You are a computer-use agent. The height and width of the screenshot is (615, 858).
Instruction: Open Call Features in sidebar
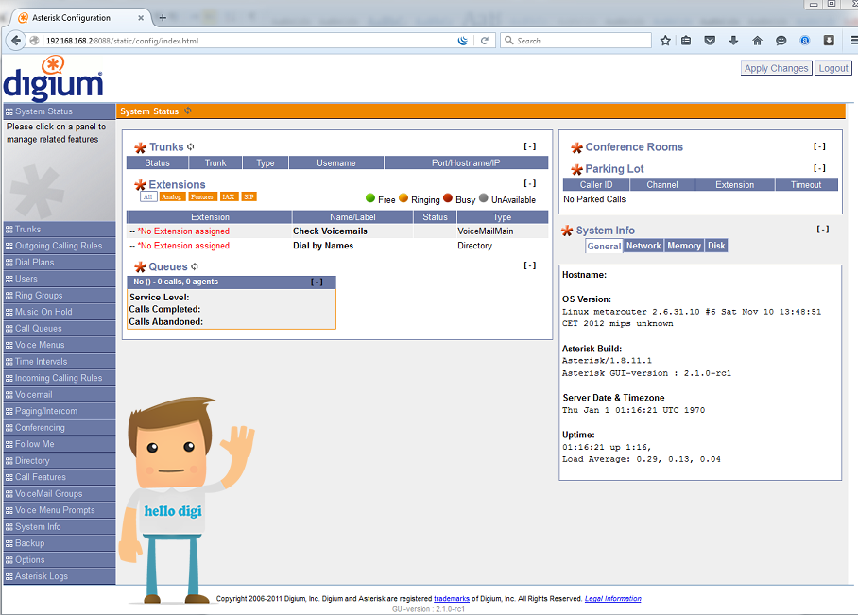click(x=60, y=477)
